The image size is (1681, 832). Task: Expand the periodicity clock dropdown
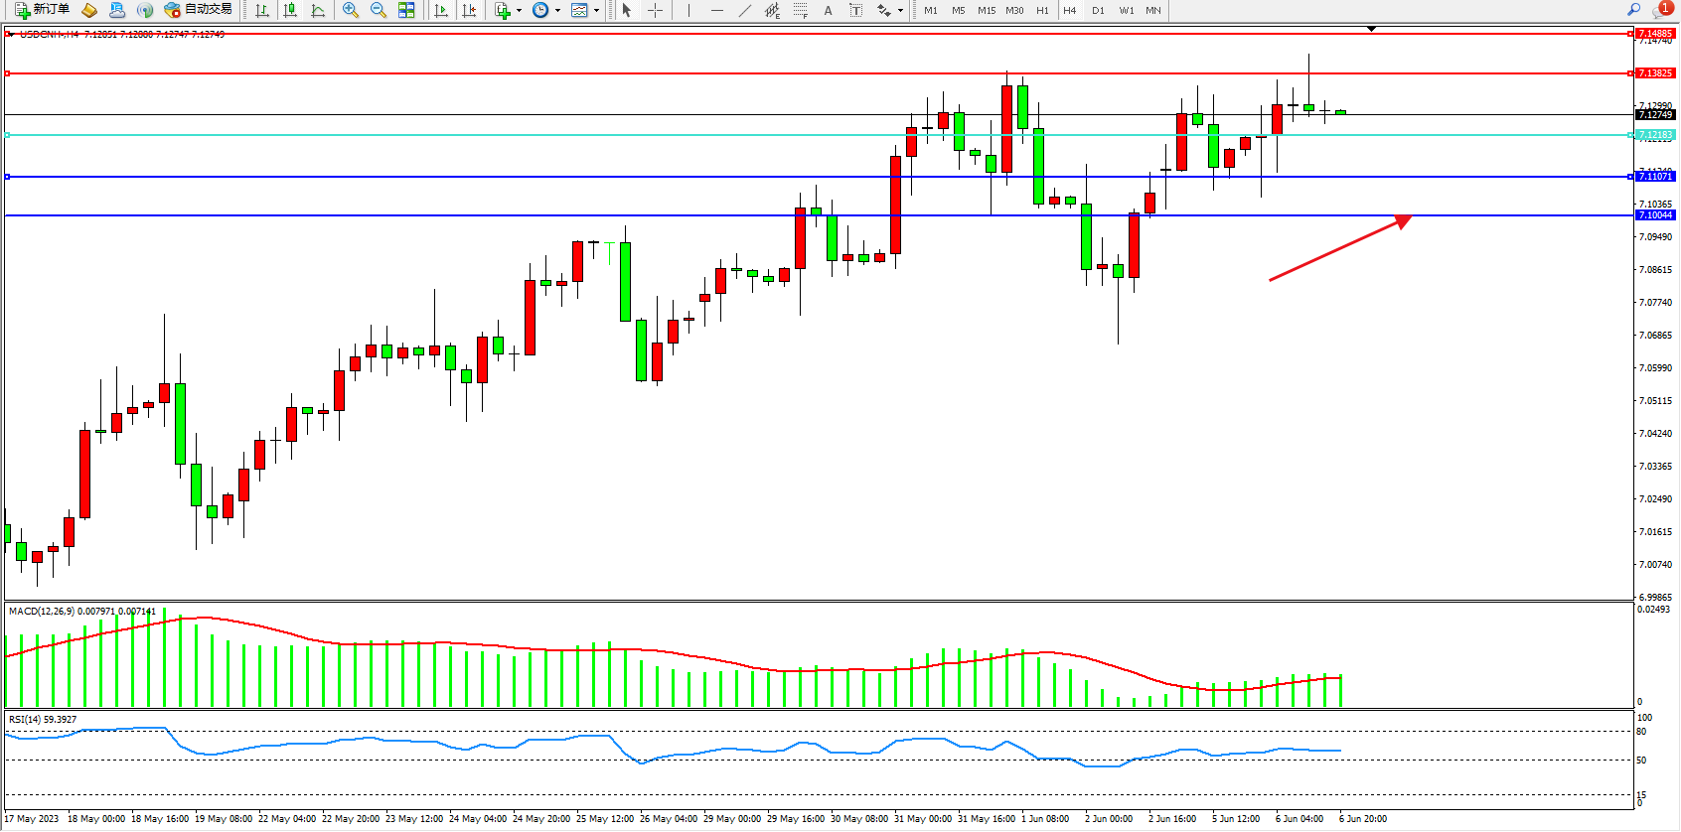(557, 10)
